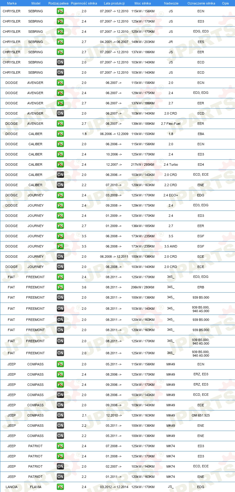Screen dimensions: 235x492
Task: Select the EBA engine code cell
Action: pos(201,134)
